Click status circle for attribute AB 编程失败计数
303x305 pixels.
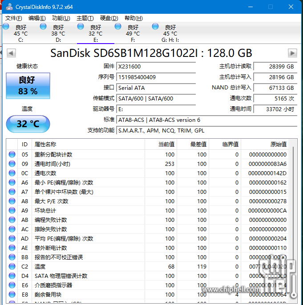pos(12,220)
